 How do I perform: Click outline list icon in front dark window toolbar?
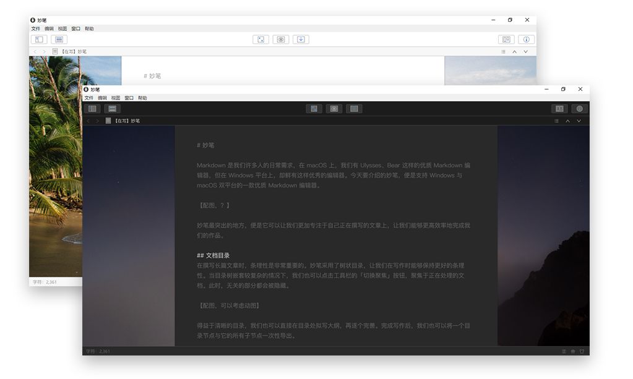[x=112, y=109]
